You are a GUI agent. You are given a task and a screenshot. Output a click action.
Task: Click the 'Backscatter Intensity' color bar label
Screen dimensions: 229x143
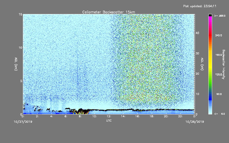[x=224, y=64]
